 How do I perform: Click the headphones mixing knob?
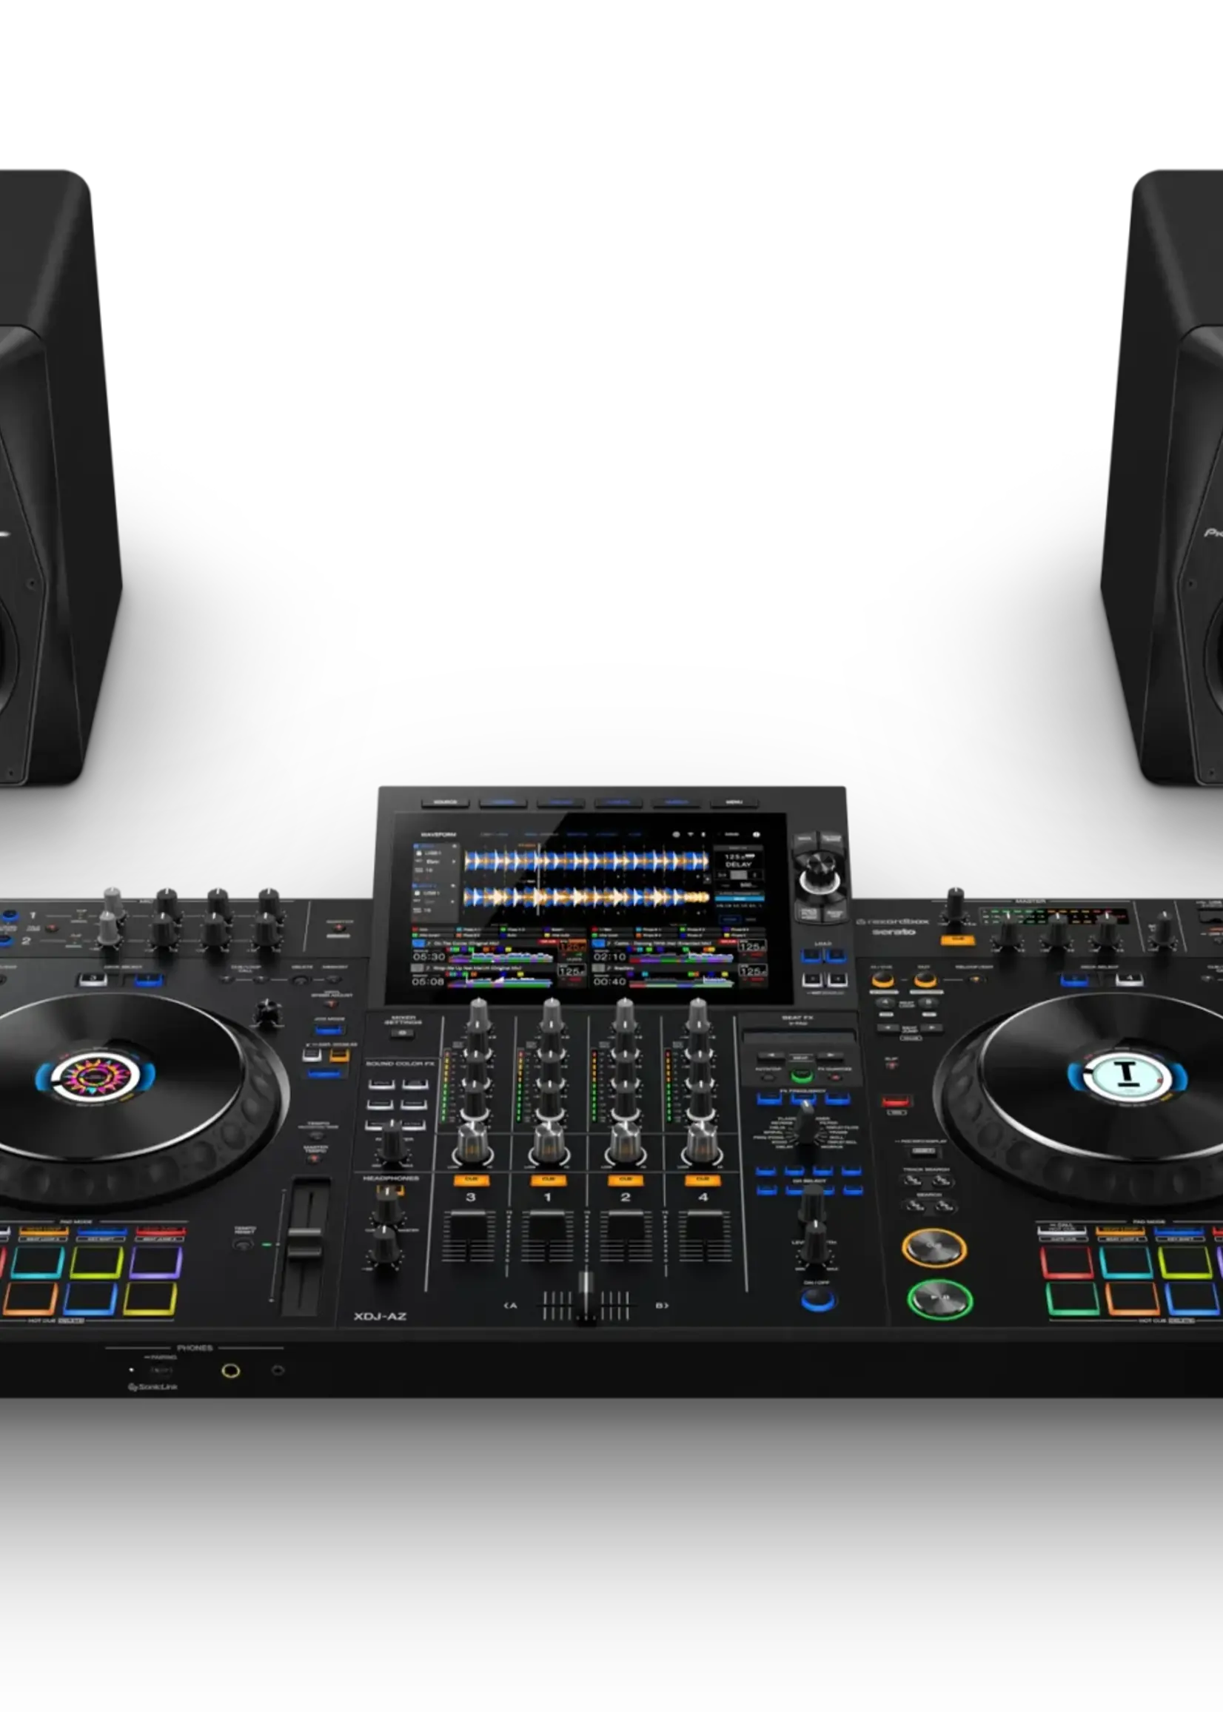(388, 1206)
